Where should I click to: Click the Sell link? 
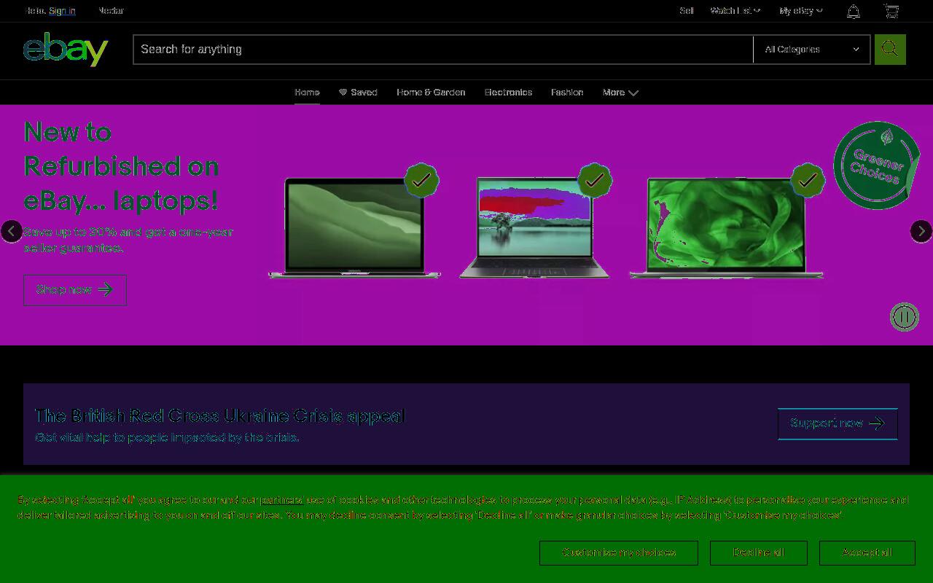687,11
